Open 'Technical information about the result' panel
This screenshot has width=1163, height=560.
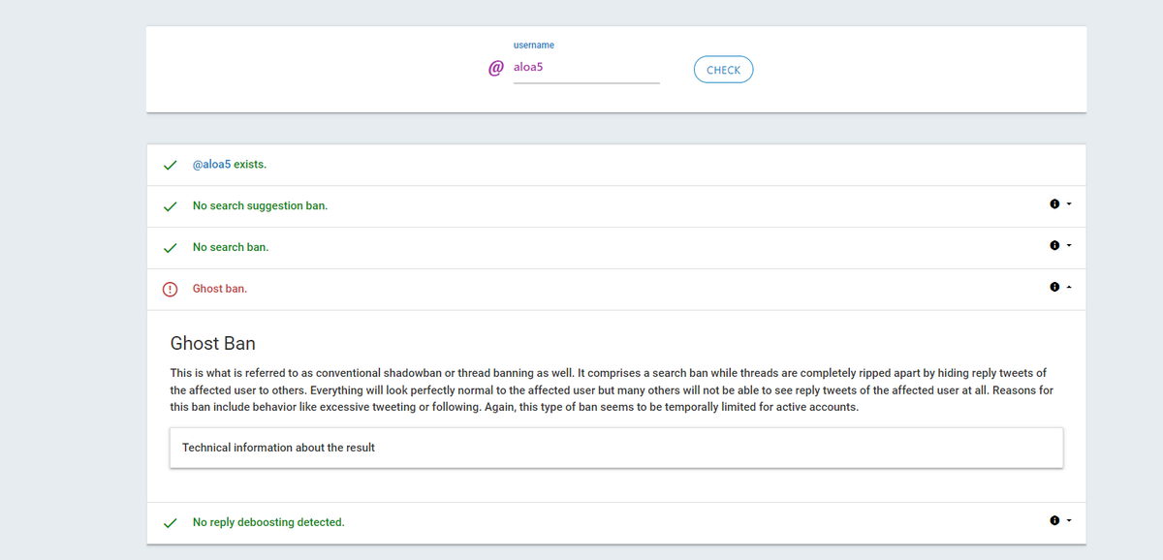615,448
